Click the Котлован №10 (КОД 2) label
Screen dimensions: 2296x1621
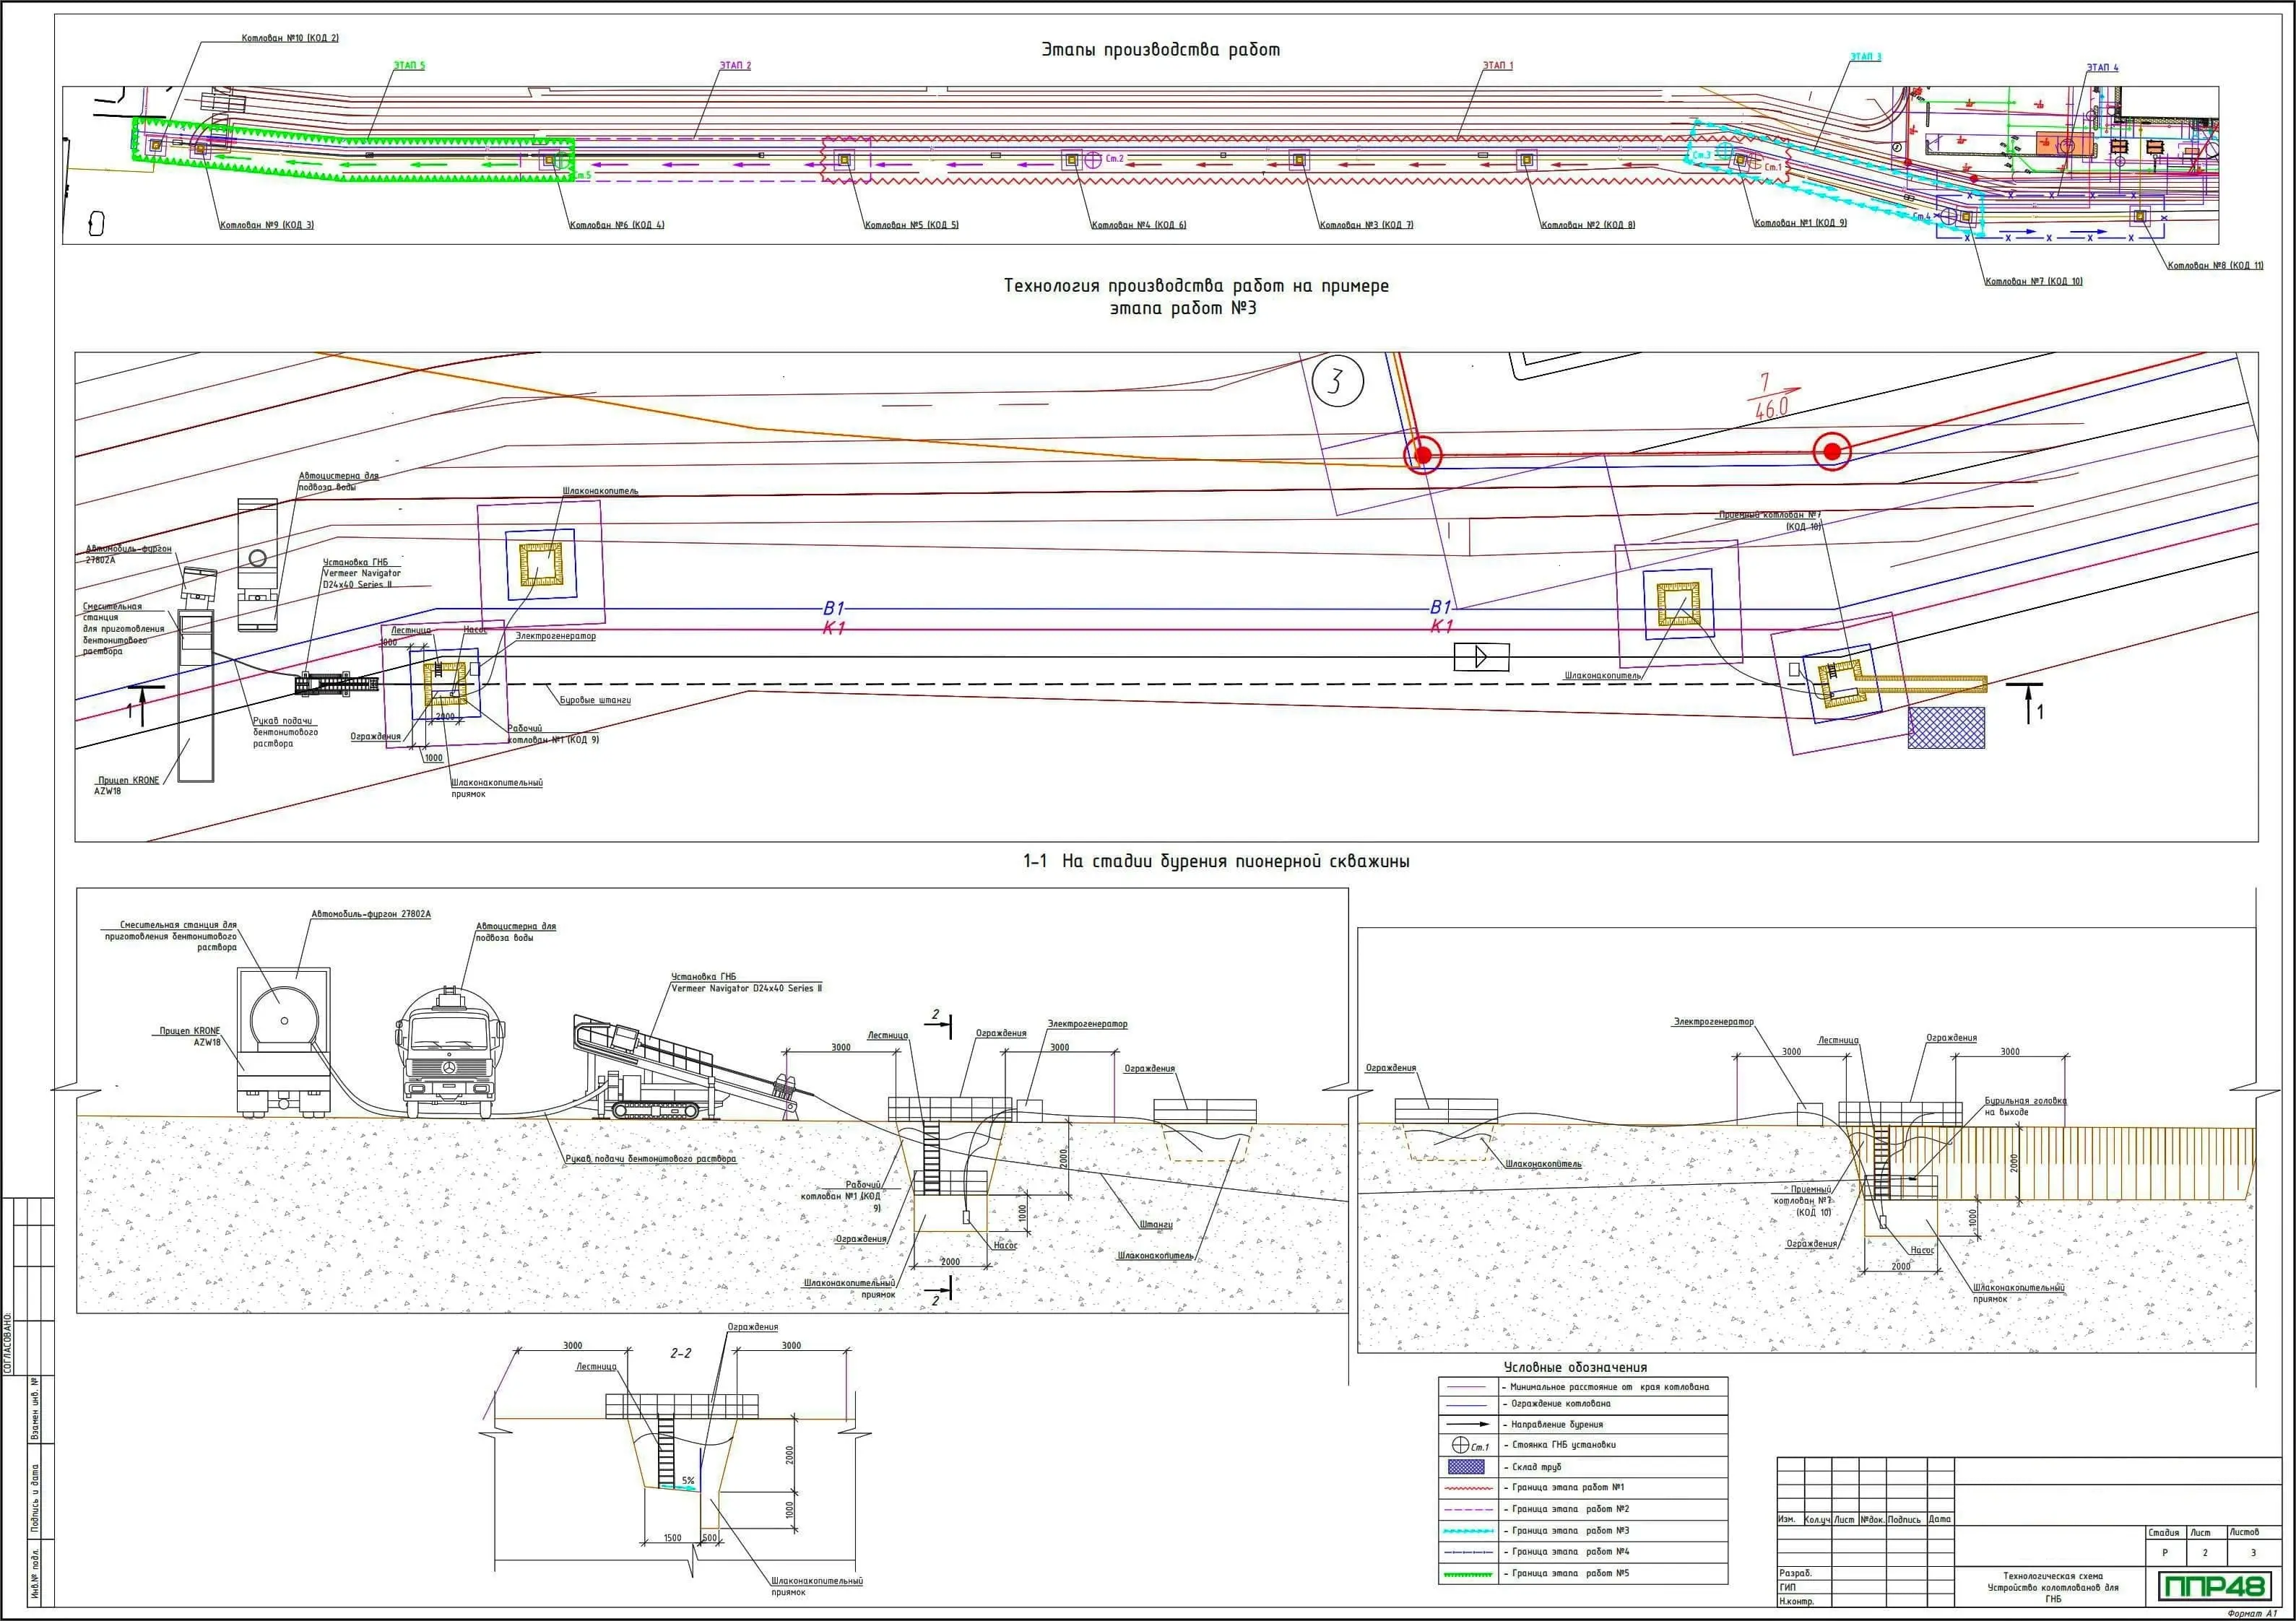[290, 38]
